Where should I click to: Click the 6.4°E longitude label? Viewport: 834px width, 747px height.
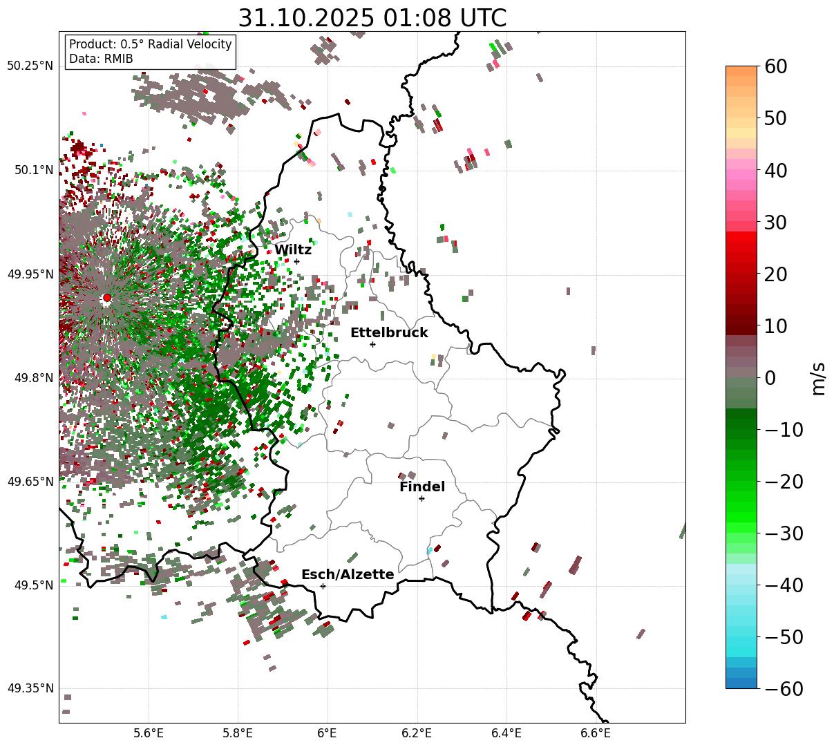[x=506, y=733]
